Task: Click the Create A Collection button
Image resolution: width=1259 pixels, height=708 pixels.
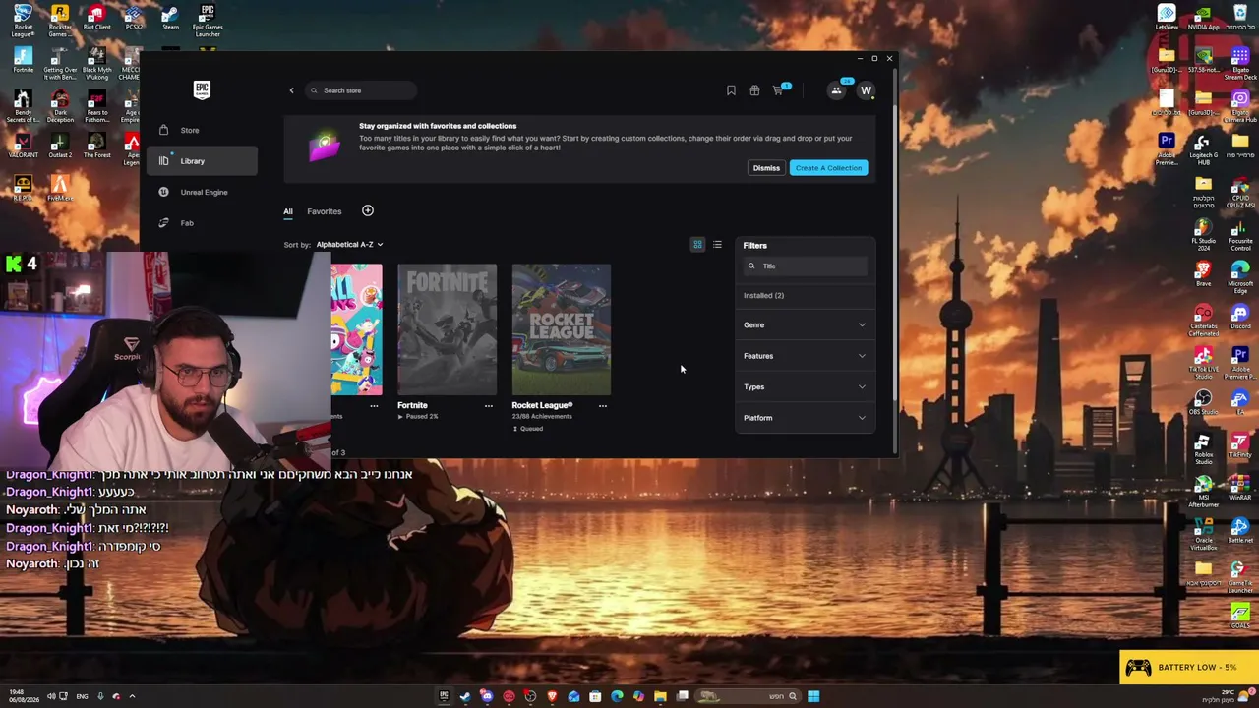Action: pyautogui.click(x=828, y=168)
